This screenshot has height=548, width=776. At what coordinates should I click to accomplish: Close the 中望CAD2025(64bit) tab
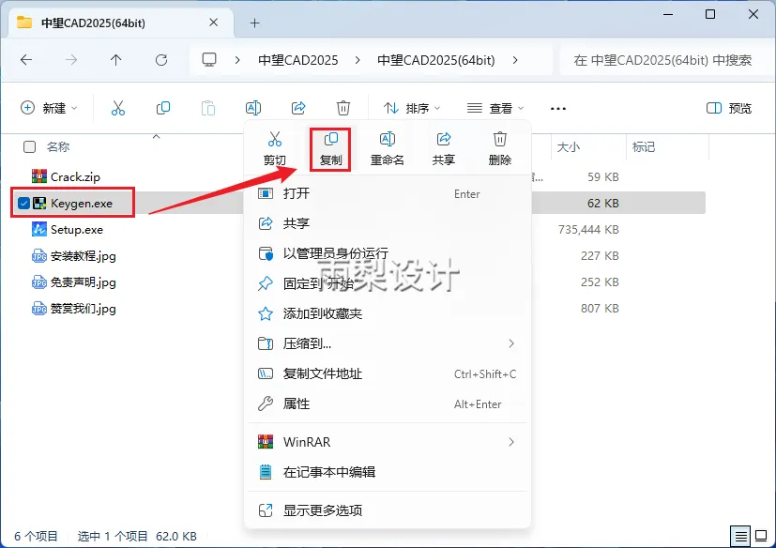pos(213,23)
